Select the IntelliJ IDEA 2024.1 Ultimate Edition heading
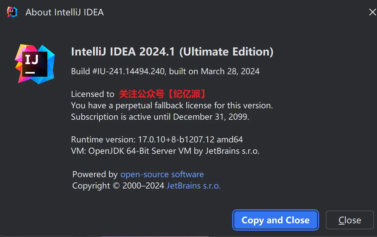The height and width of the screenshot is (237, 377). 172,52
